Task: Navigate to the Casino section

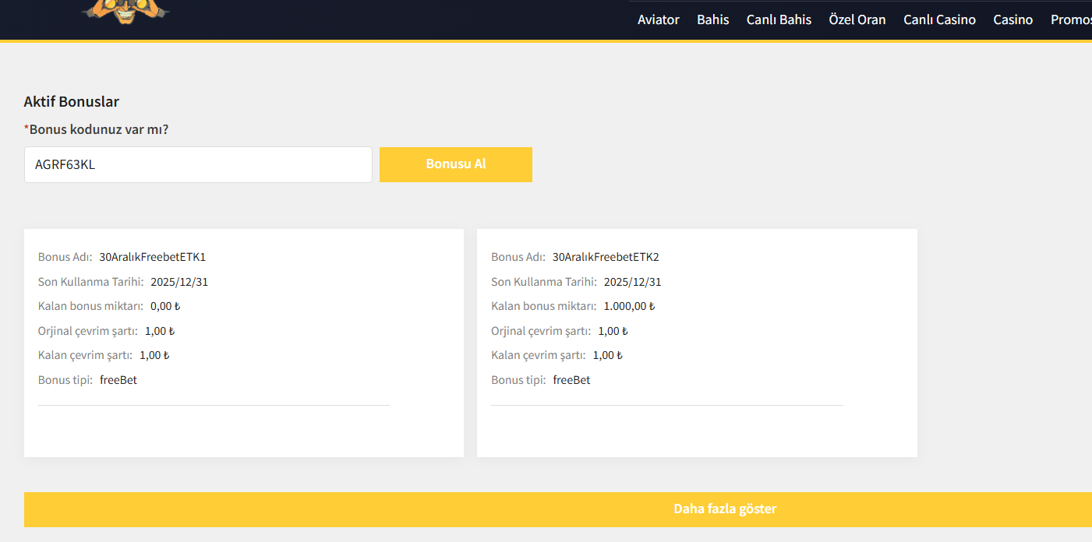Action: pyautogui.click(x=1013, y=19)
